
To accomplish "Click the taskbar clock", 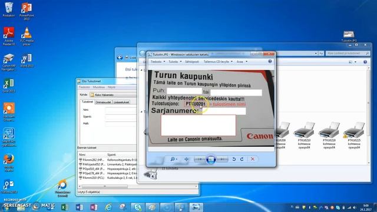I will [x=366, y=207].
